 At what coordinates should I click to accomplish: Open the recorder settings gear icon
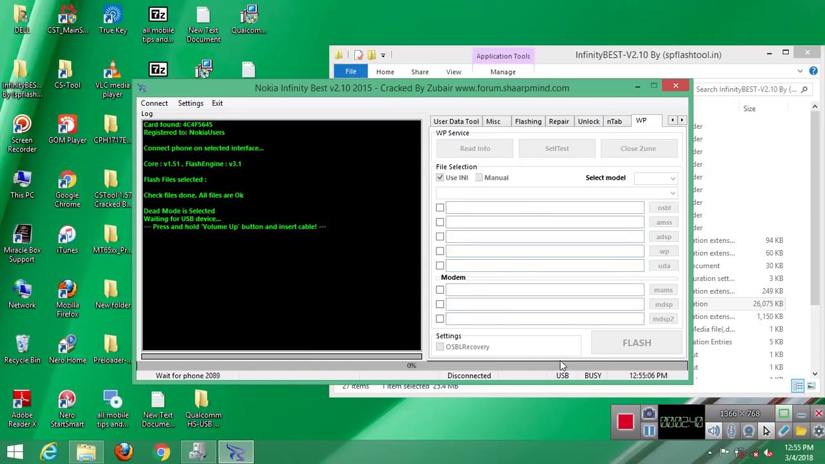tap(818, 431)
